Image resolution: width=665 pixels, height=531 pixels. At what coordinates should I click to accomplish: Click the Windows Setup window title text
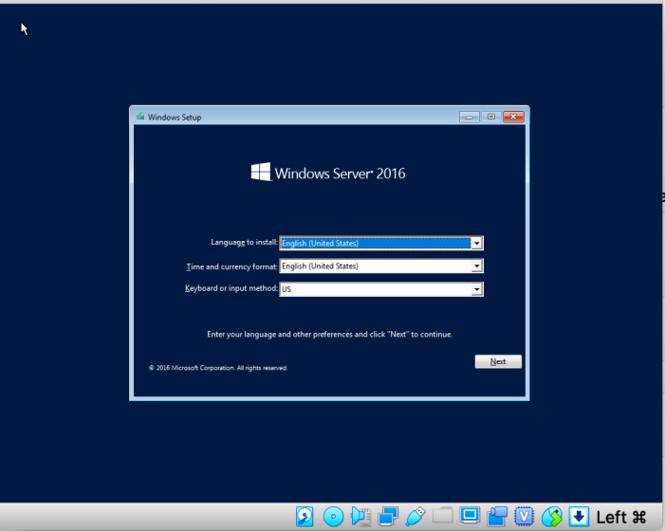coord(175,118)
